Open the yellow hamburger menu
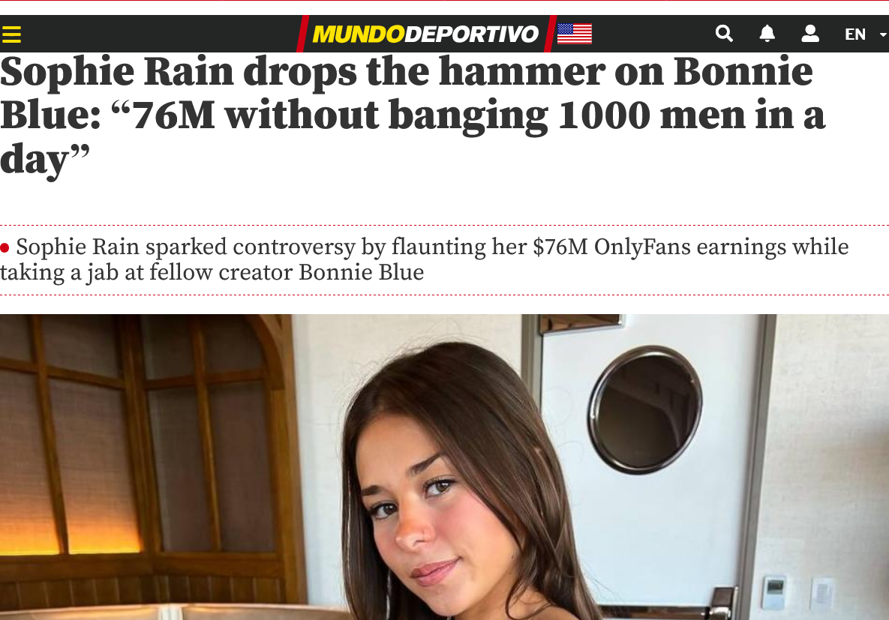Viewport: 889px width, 620px height. click(x=11, y=34)
